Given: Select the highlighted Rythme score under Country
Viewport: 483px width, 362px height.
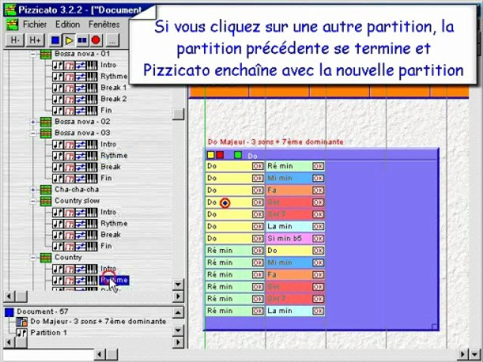Looking at the screenshot, I should (x=114, y=280).
